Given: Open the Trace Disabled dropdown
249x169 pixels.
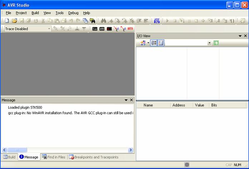Looking at the screenshot, I should point(49,29).
